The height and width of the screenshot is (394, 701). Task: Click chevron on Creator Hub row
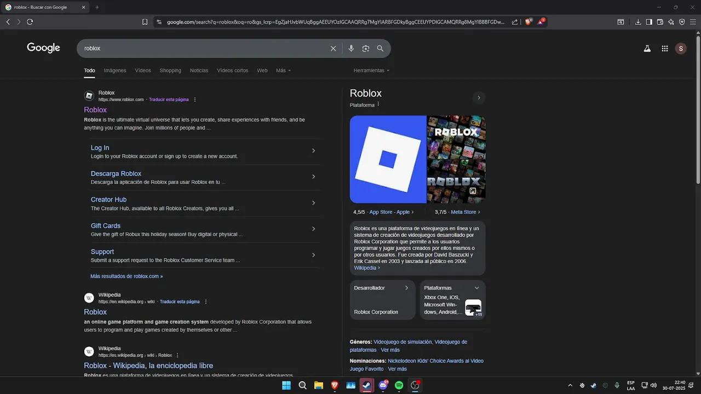[313, 203]
